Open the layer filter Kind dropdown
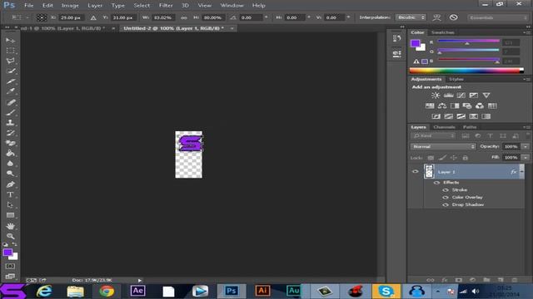This screenshot has height=299, width=533. point(433,135)
